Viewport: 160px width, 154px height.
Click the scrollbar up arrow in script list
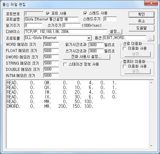[x=151, y=83]
